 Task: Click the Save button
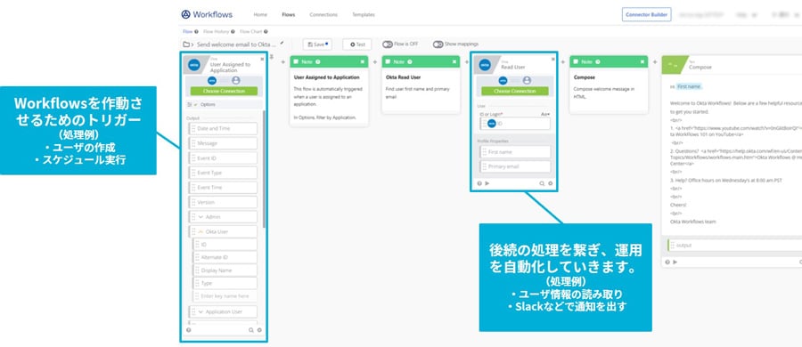point(317,44)
